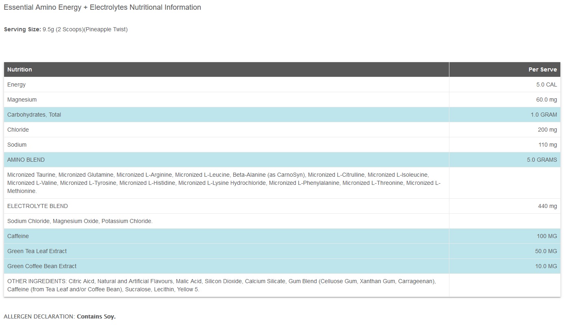Click the Micronized Taurine amino ingredient list
Screen dimensions: 564x325
[224, 183]
